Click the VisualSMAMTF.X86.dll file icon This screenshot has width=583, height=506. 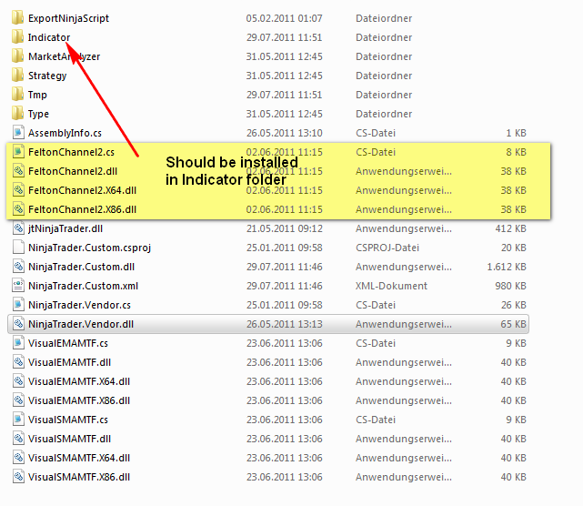pyautogui.click(x=18, y=477)
